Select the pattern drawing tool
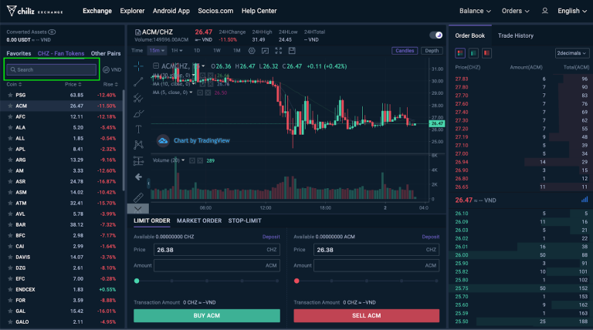The height and width of the screenshot is (330, 593). tap(138, 145)
